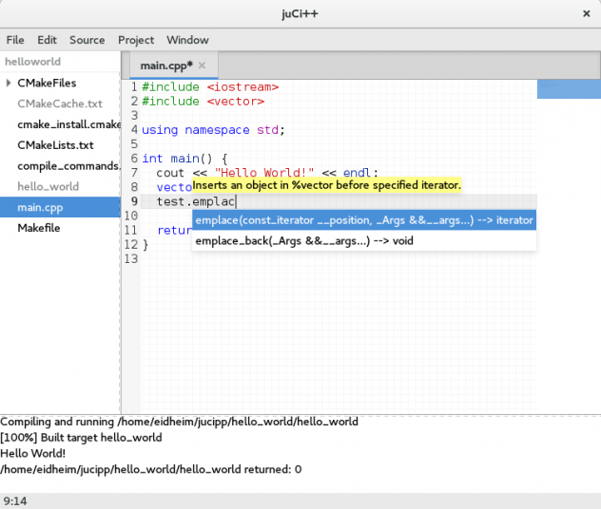Open Makefile from the project tree
This screenshot has width=601, height=509.
pyautogui.click(x=39, y=228)
